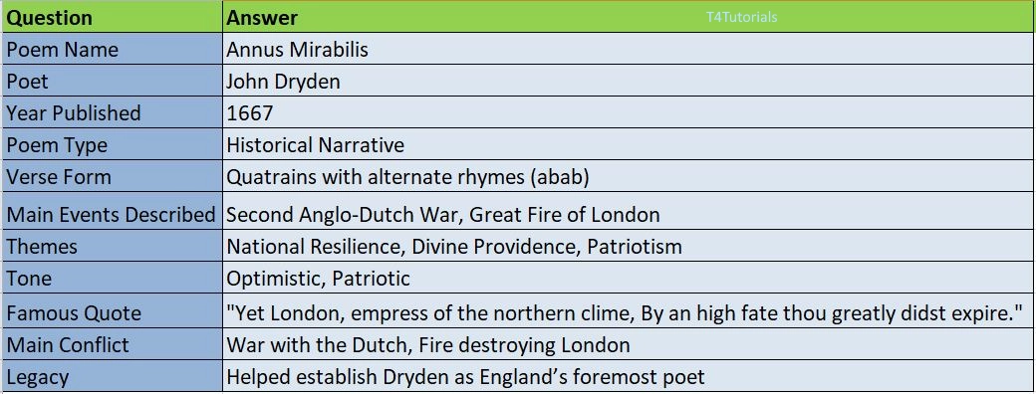Select the Poem Name cell
1036x394 pixels.
coord(113,49)
